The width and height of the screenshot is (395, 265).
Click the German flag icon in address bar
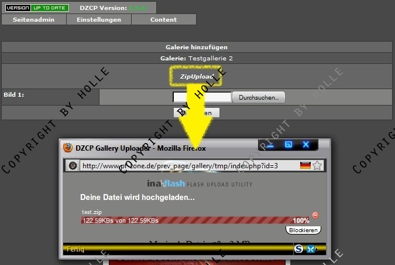(305, 166)
